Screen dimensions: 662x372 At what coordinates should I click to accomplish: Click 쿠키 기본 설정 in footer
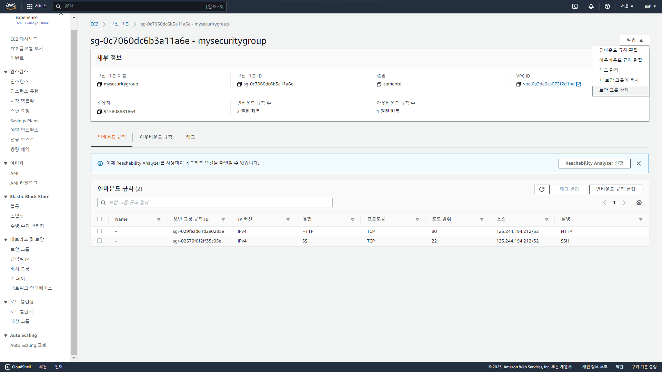pos(644,367)
